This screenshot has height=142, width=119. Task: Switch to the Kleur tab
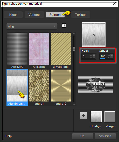click(x=13, y=15)
